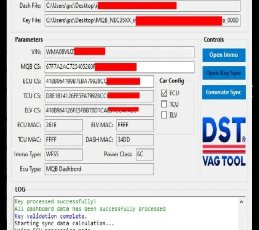259x230 pixels.
Task: Select the DASH MAC field showing 34DD
Action: tap(135, 140)
